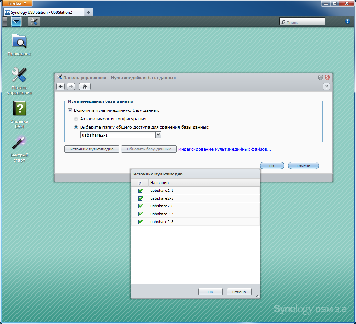Click the Название column header

[204, 183]
